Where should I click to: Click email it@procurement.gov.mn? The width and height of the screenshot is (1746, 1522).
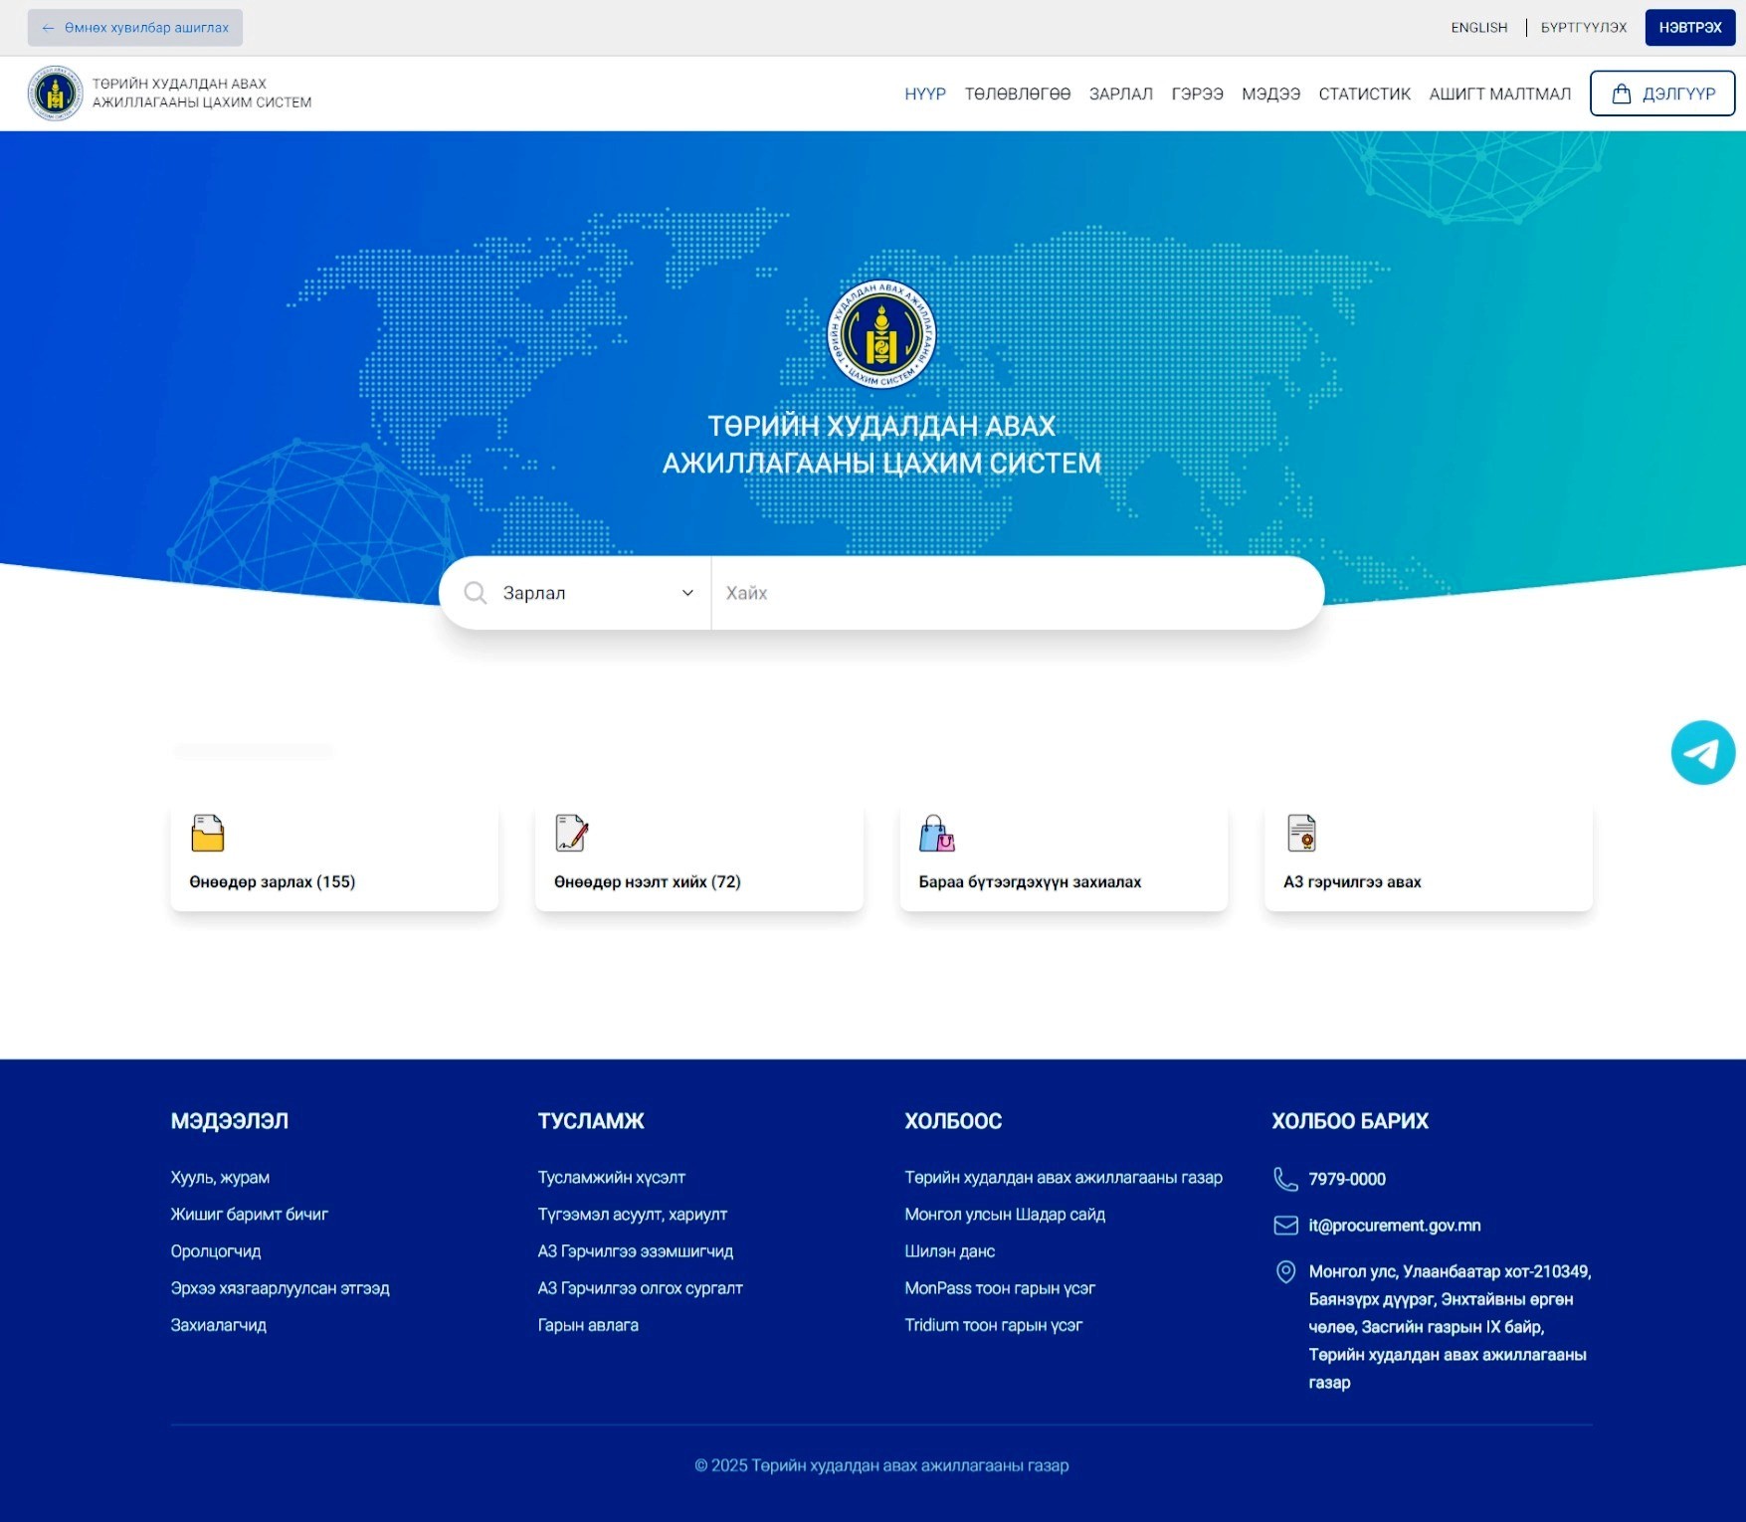(1395, 1226)
